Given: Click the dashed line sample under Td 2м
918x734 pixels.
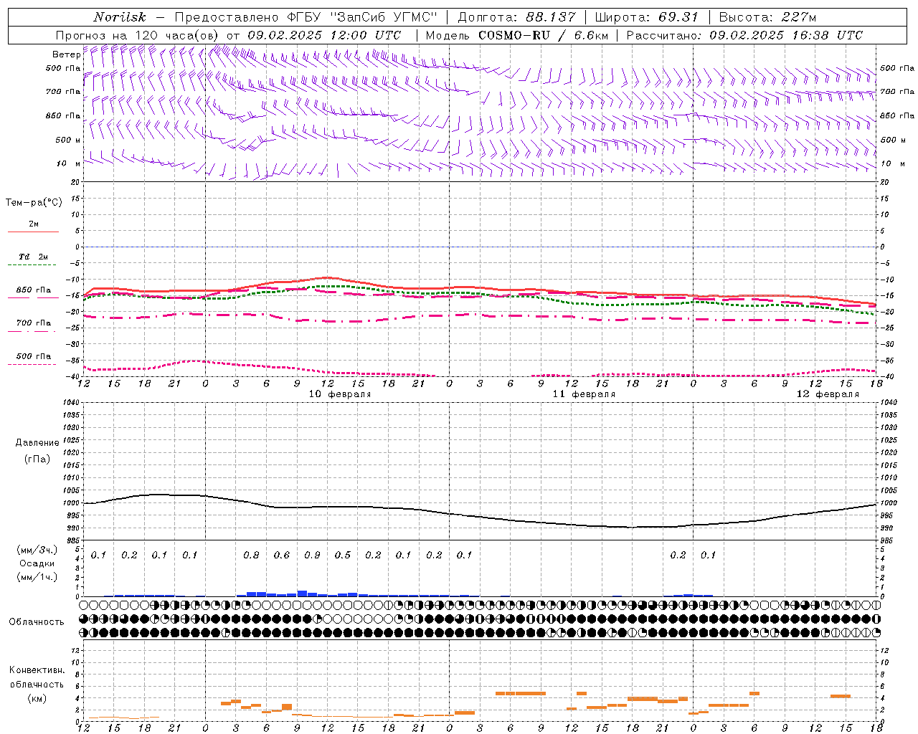Looking at the screenshot, I should tap(33, 265).
